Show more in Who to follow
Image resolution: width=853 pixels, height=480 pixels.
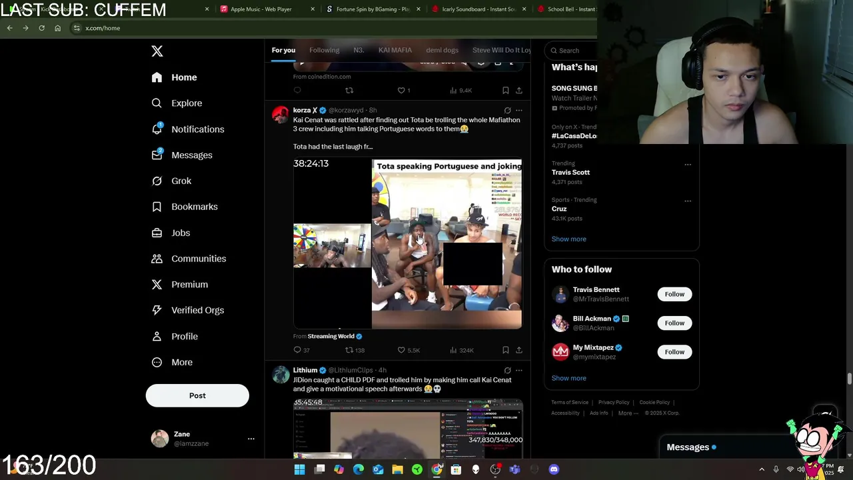(568, 378)
